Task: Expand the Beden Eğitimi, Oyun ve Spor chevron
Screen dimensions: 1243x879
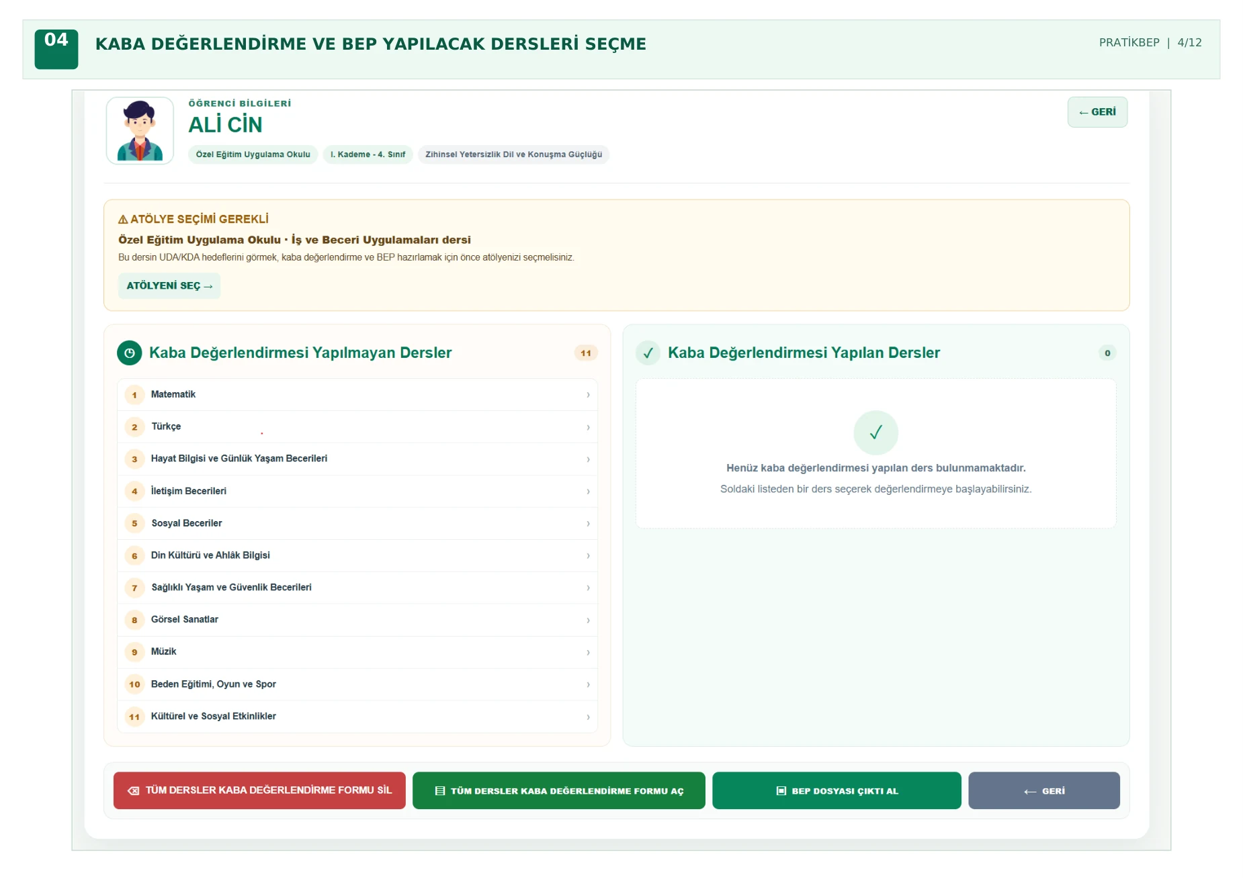Action: [x=588, y=684]
